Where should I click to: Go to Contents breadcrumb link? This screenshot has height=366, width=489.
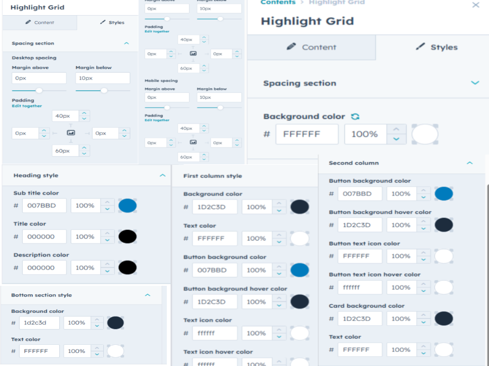pos(278,3)
